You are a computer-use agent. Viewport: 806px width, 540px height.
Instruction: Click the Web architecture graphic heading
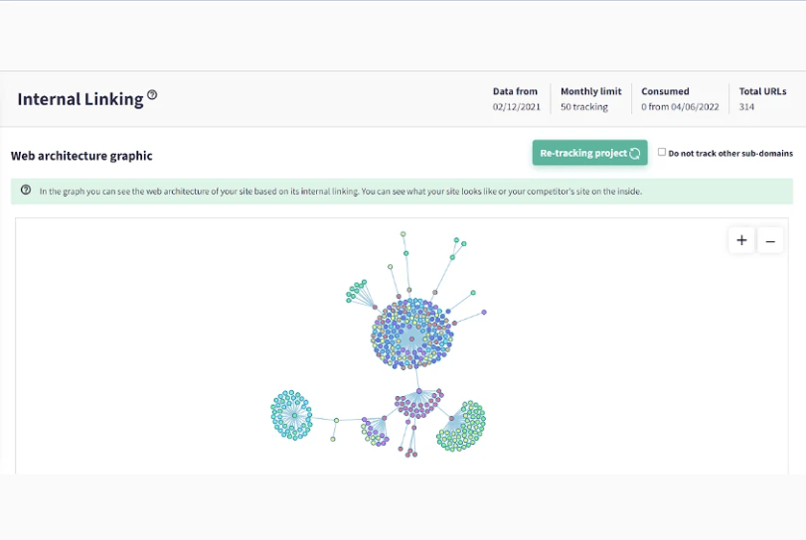click(81, 156)
